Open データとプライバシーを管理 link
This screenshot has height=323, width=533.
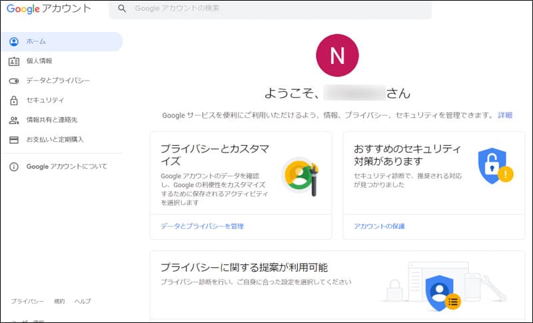[203, 226]
